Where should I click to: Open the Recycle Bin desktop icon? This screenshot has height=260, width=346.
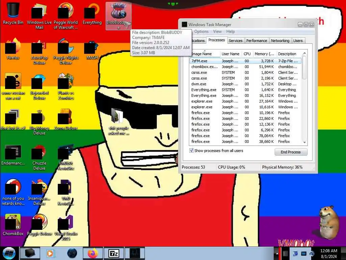coord(13,14)
